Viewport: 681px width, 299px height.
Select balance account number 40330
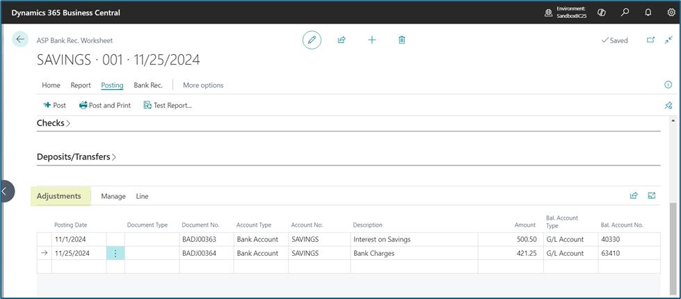click(x=630, y=239)
